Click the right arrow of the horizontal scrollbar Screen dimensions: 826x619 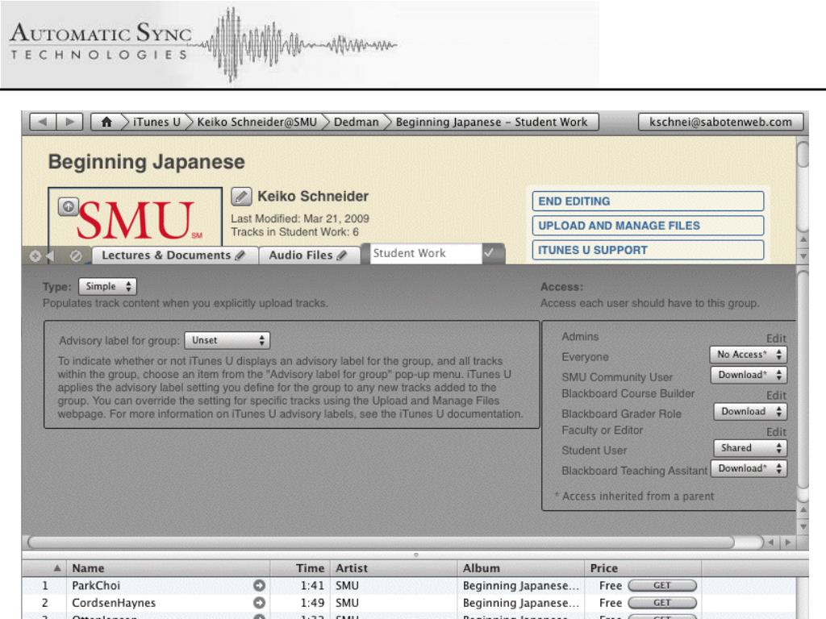[788, 542]
